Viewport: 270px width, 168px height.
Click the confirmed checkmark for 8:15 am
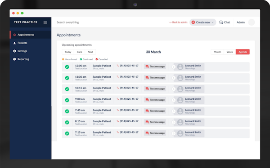click(67, 123)
